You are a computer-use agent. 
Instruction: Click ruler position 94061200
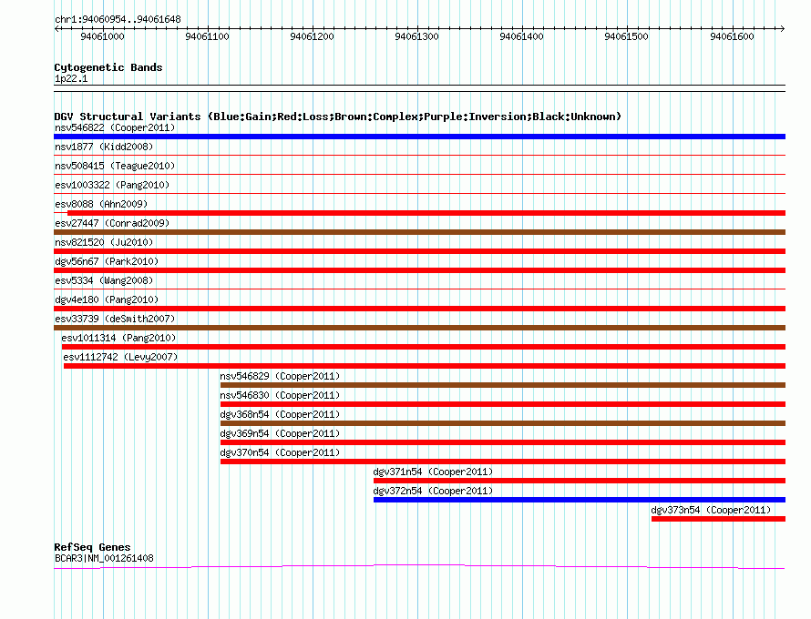(312, 36)
